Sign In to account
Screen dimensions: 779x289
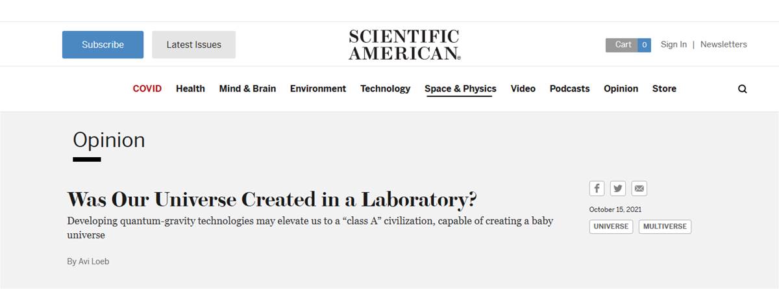[674, 44]
